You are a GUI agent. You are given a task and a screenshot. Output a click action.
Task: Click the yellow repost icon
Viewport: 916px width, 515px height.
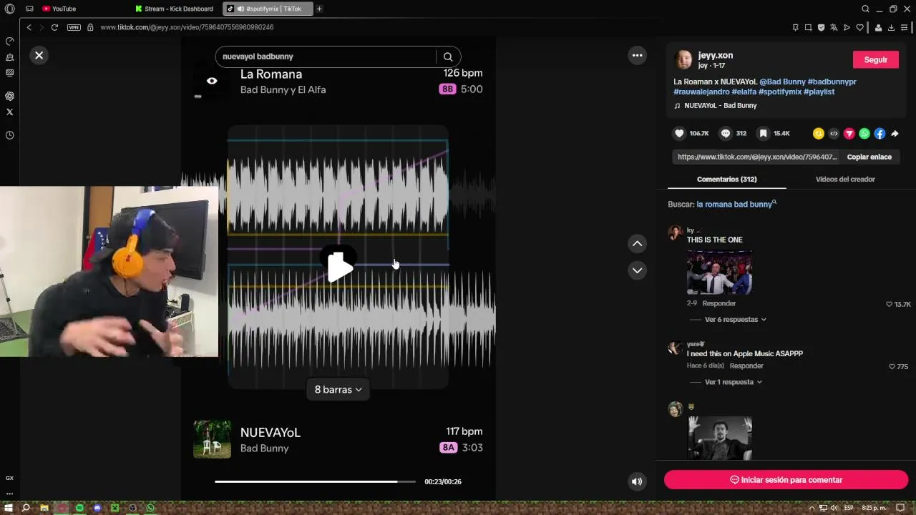819,133
